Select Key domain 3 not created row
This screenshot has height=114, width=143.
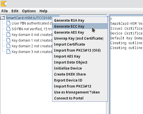click(x=32, y=52)
